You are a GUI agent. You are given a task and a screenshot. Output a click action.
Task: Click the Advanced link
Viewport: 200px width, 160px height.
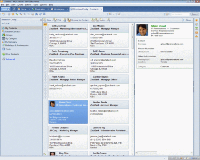coord(10,59)
